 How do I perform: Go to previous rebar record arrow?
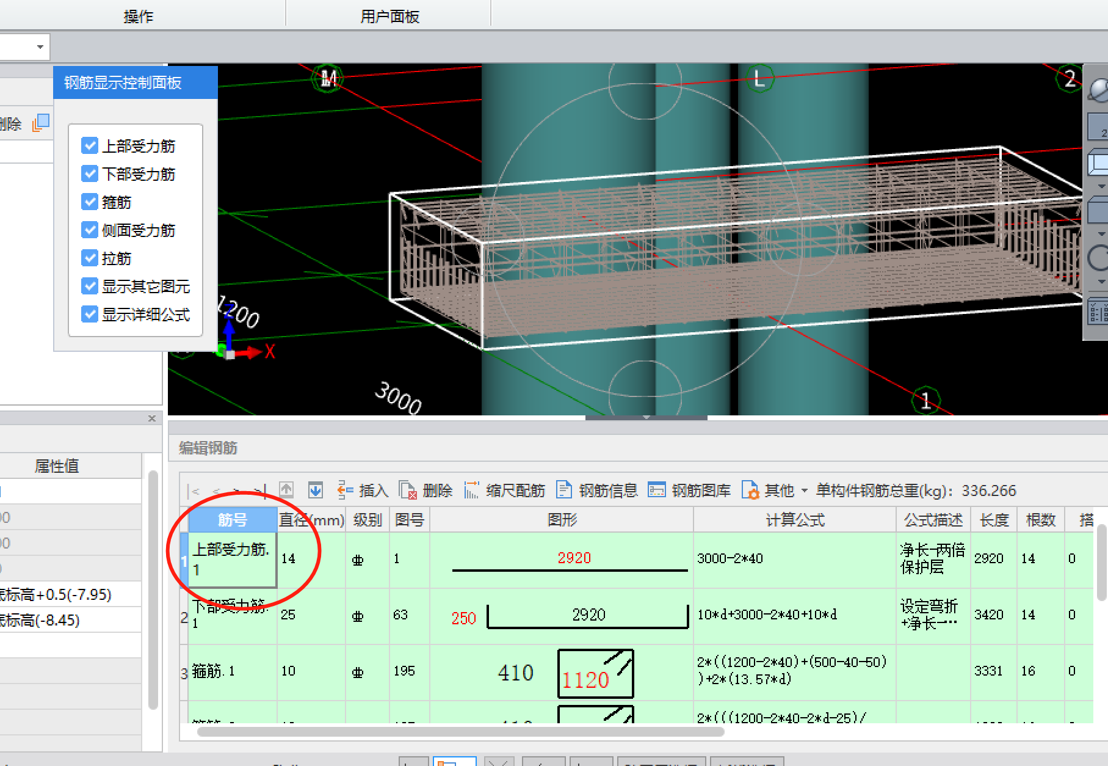point(215,491)
